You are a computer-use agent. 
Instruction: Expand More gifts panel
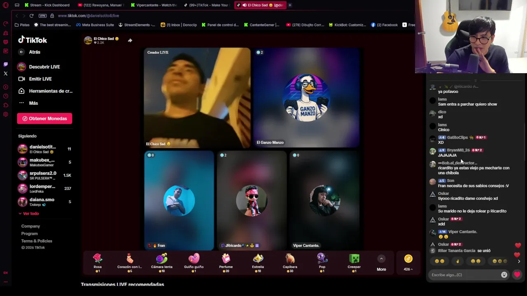tap(381, 263)
